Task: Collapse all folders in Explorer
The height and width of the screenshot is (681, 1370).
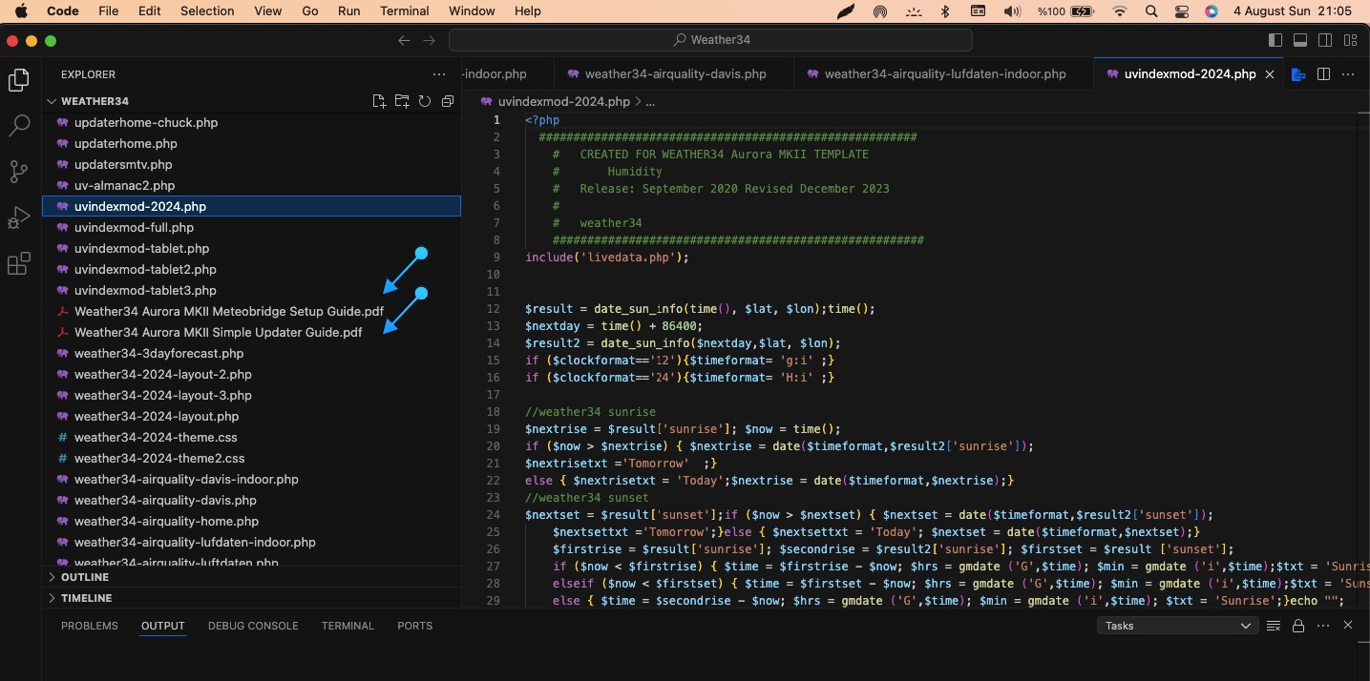Action: pos(447,101)
